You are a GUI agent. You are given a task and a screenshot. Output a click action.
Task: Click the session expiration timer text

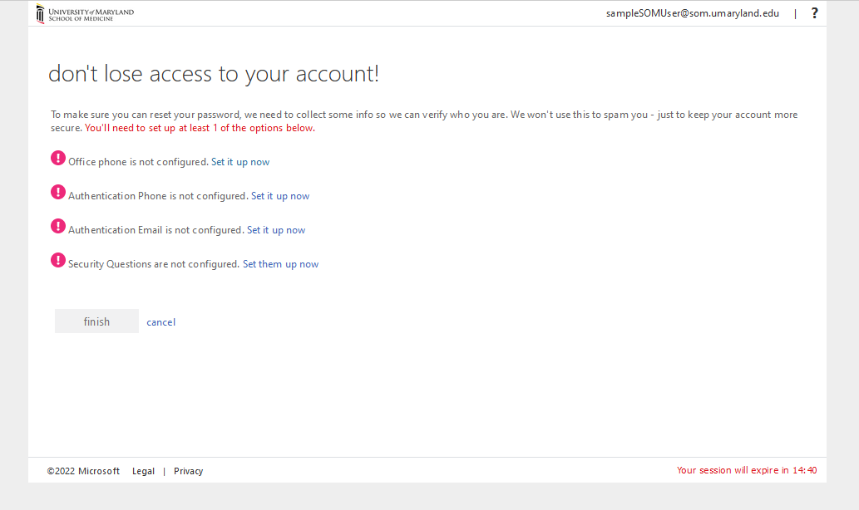point(746,470)
